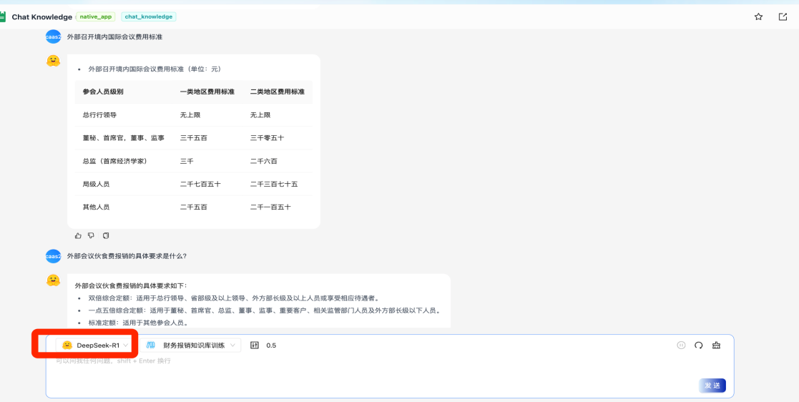Click the 三千五百 value cell

tap(193, 138)
